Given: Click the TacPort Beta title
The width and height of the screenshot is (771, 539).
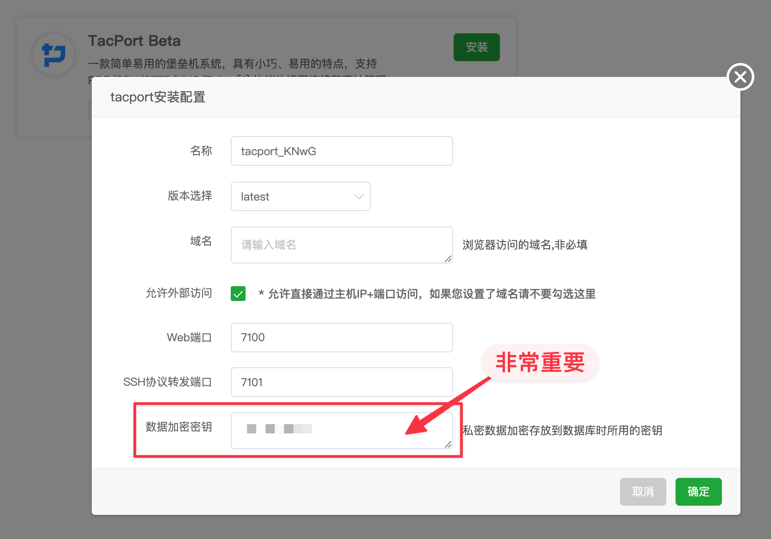Looking at the screenshot, I should coord(134,41).
